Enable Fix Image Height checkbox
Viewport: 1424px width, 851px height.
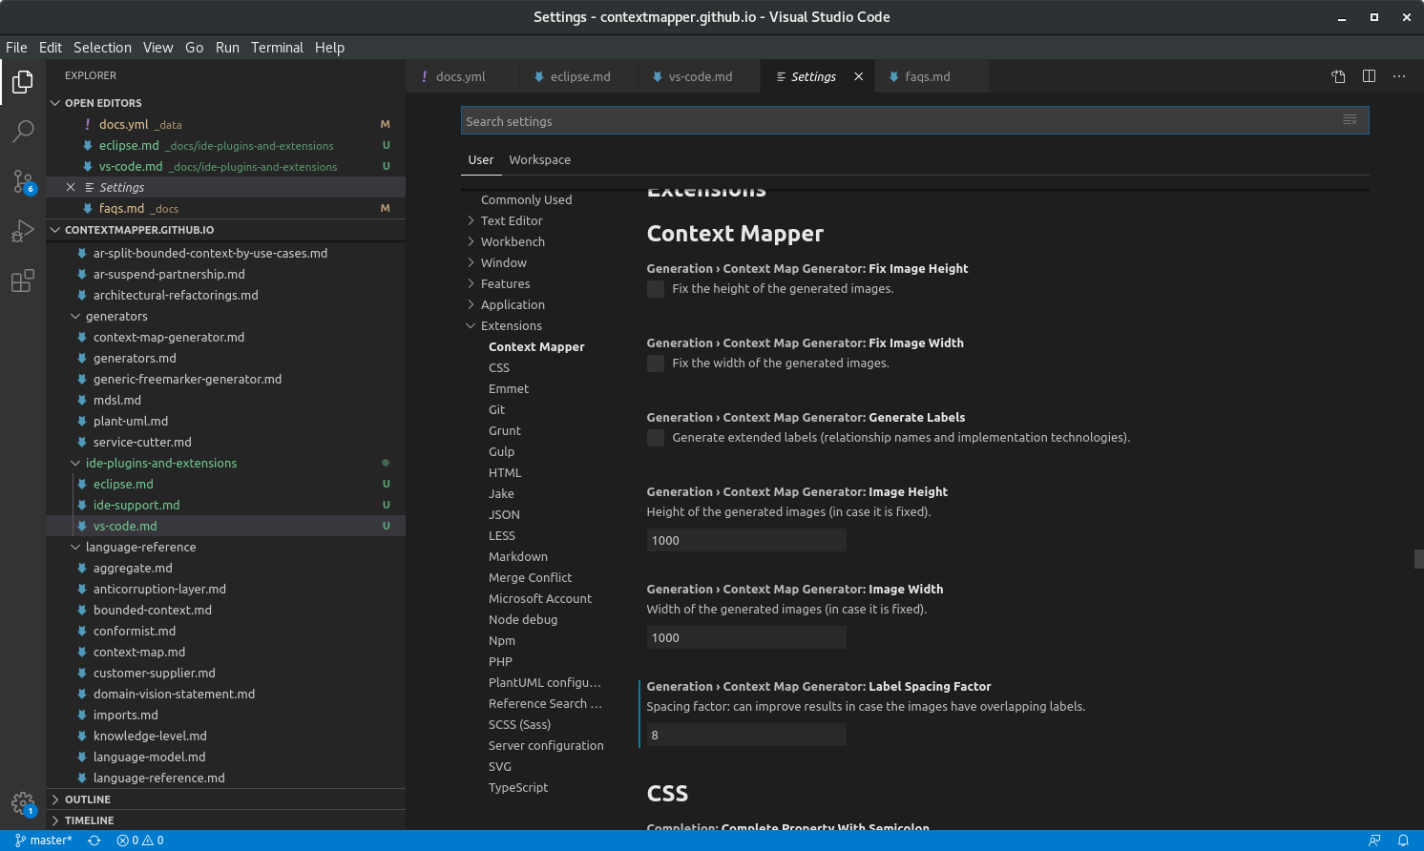(656, 289)
